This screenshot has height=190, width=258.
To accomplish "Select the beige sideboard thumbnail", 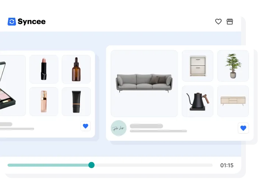I will click(233, 101).
